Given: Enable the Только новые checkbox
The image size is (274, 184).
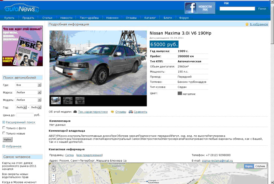Looking at the screenshot, I should click(4, 133).
